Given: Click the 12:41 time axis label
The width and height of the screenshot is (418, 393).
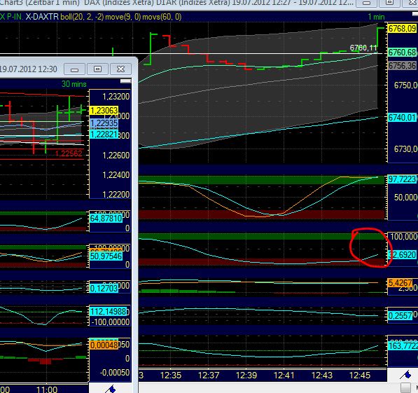Looking at the screenshot, I should click(284, 375).
